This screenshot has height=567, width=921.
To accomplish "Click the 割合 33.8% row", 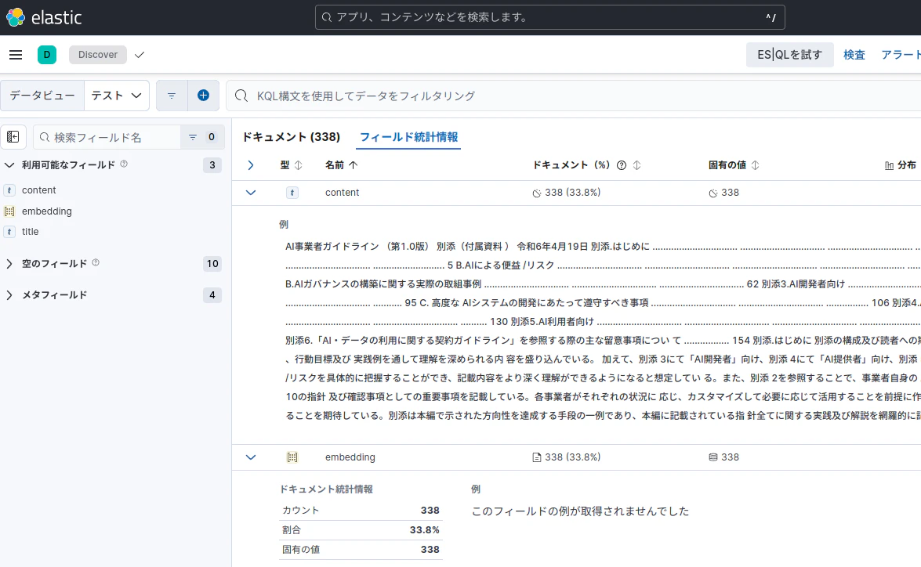I will click(361, 530).
